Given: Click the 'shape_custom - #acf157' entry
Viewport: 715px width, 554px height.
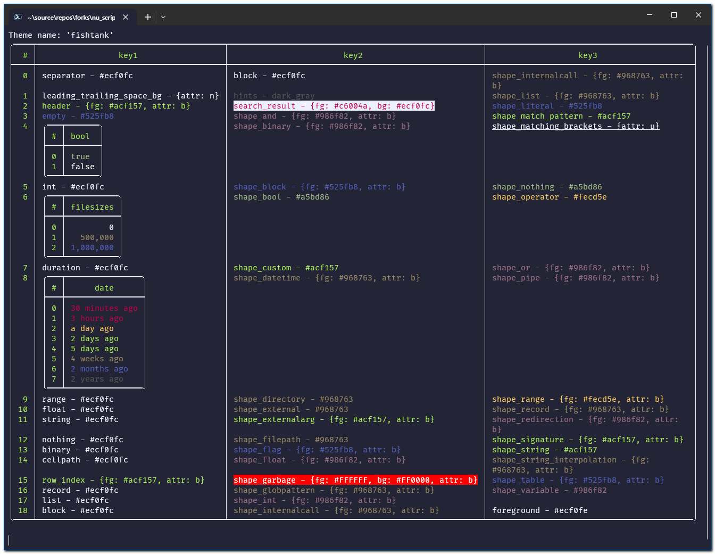Looking at the screenshot, I should [286, 268].
